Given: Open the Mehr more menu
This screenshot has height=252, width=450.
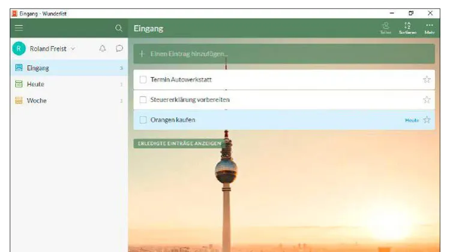Looking at the screenshot, I should [430, 28].
